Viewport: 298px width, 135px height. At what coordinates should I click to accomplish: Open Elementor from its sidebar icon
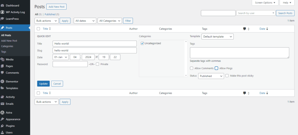point(3,82)
